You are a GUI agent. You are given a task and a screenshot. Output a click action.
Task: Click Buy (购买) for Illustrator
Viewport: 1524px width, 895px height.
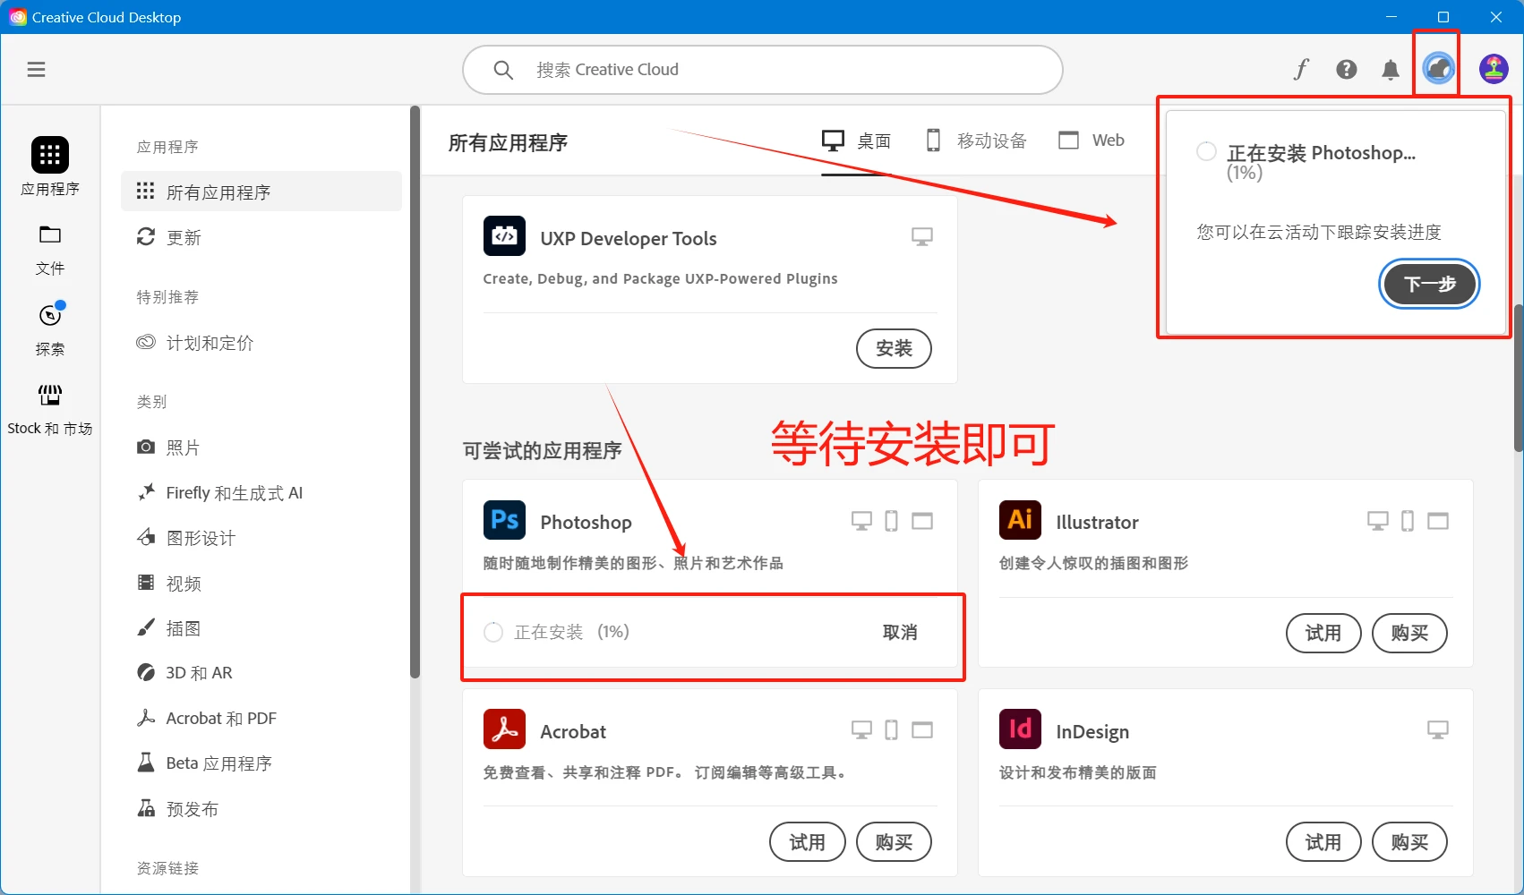coord(1409,633)
